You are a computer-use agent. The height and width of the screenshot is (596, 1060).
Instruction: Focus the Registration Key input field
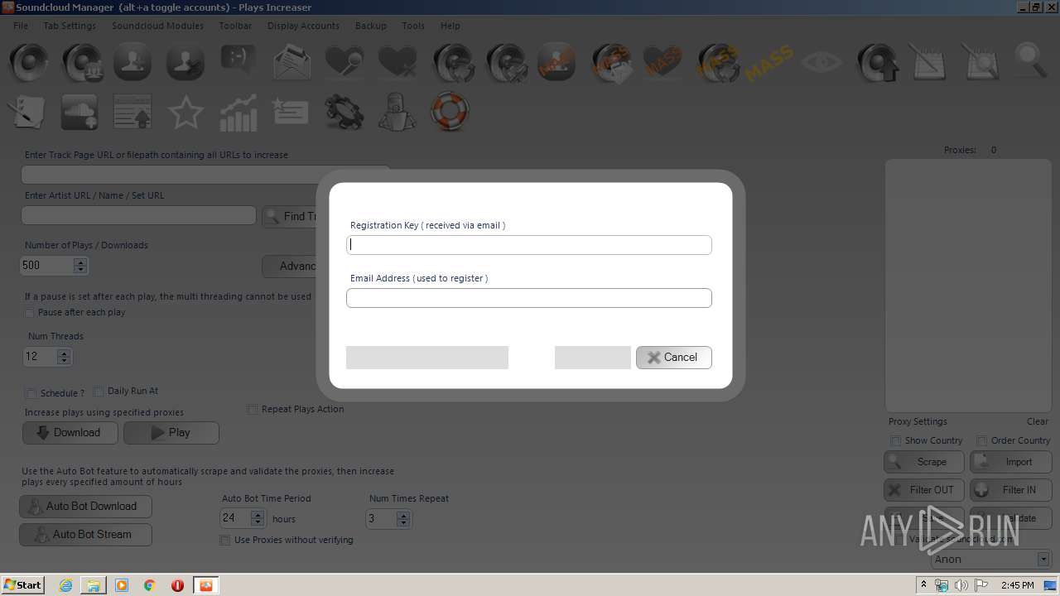tap(529, 245)
